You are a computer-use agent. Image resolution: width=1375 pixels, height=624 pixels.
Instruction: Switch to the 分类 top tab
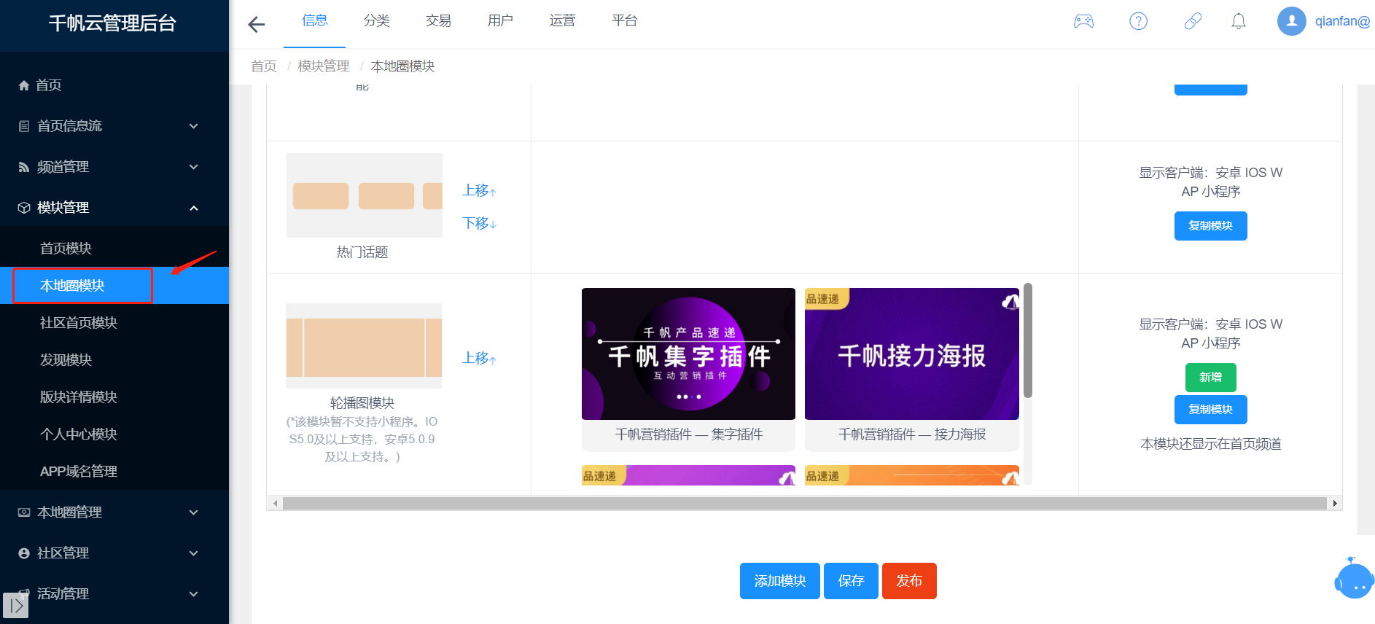[x=377, y=21]
